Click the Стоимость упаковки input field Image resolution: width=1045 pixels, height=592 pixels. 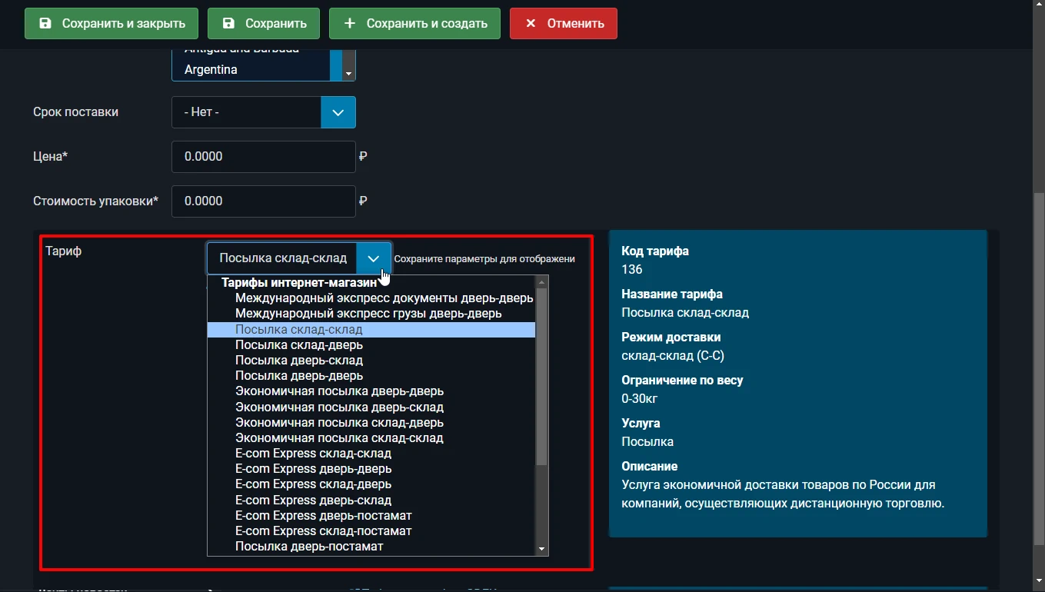tap(264, 201)
